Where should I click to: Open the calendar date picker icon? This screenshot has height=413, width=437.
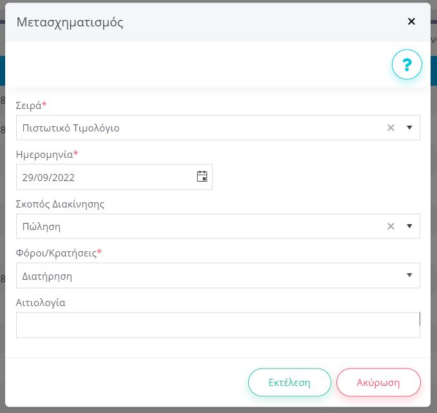coord(202,177)
